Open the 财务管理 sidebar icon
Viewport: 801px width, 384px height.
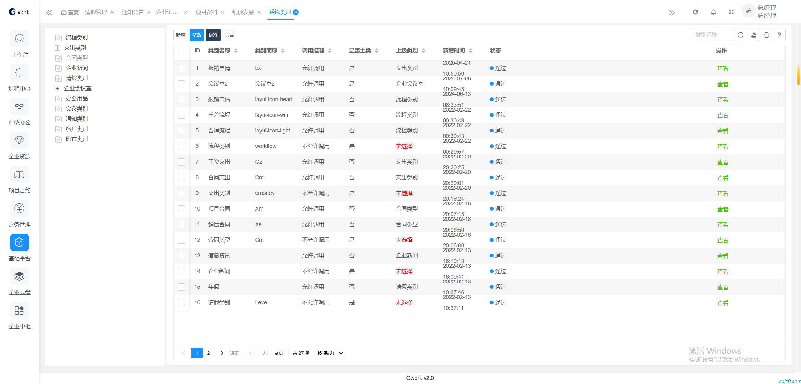(x=19, y=208)
